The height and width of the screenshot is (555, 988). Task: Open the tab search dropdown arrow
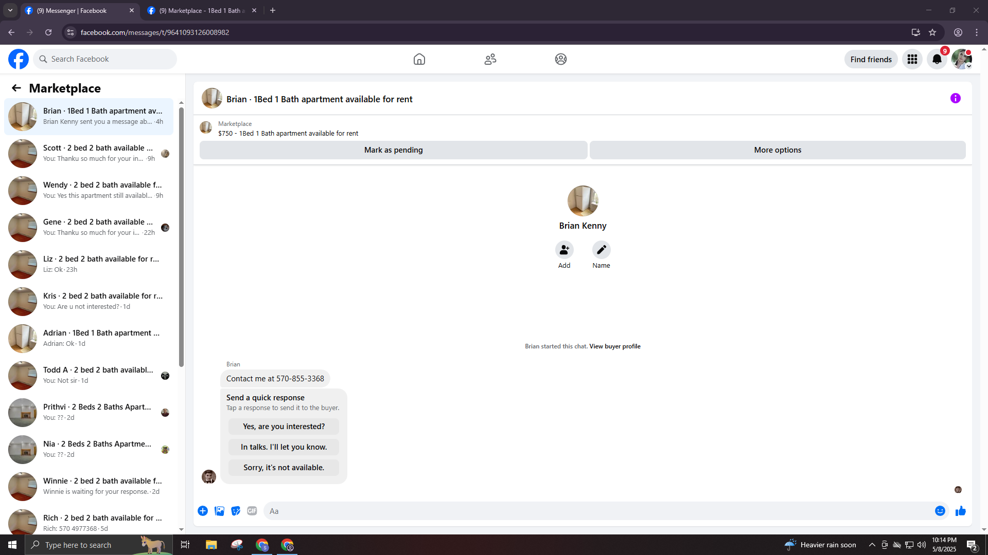point(10,10)
